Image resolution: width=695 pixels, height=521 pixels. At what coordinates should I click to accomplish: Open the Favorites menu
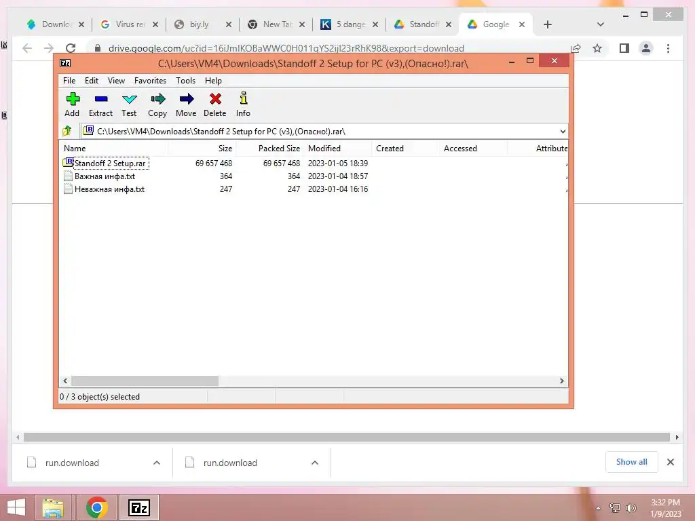click(150, 81)
